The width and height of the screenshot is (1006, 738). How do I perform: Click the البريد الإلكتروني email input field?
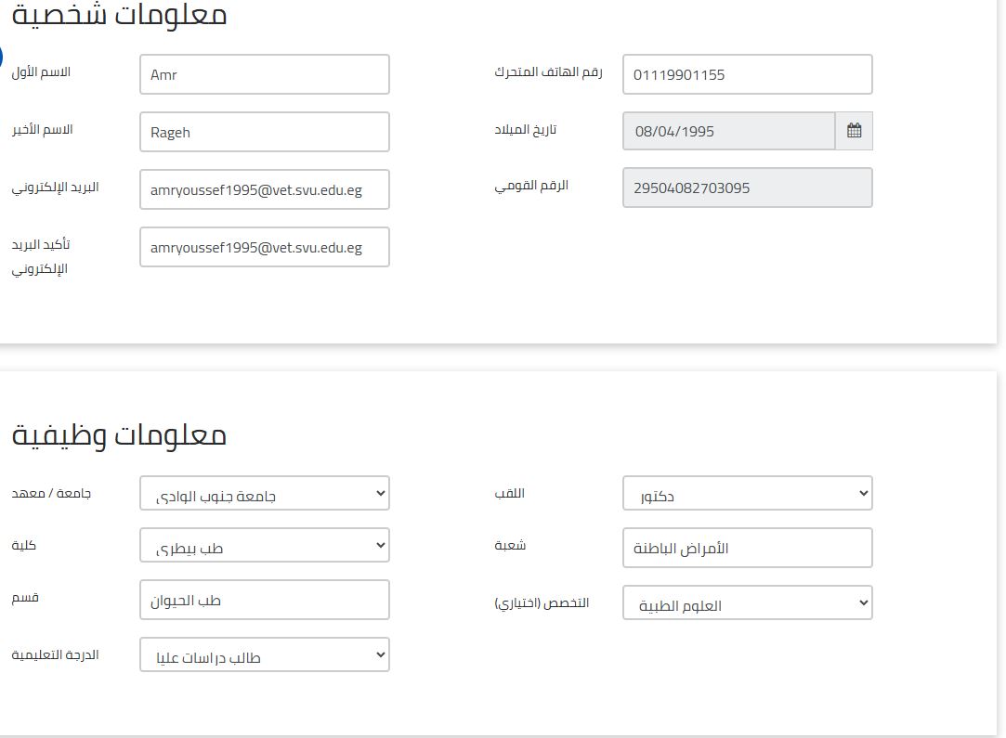264,189
